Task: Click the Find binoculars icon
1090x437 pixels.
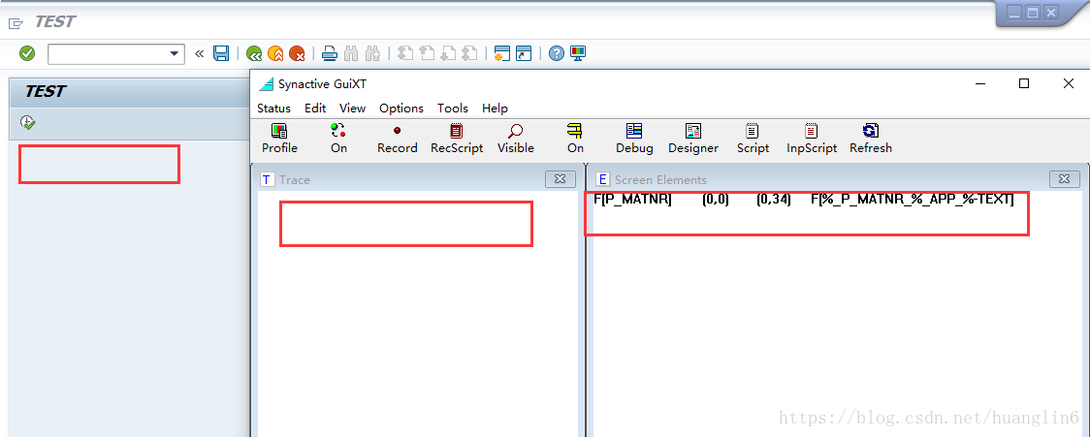Action: point(351,53)
